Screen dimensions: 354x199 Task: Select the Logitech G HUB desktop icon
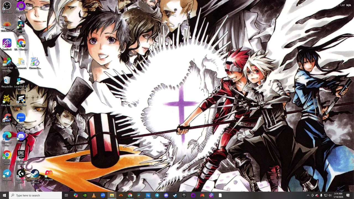(x=21, y=176)
